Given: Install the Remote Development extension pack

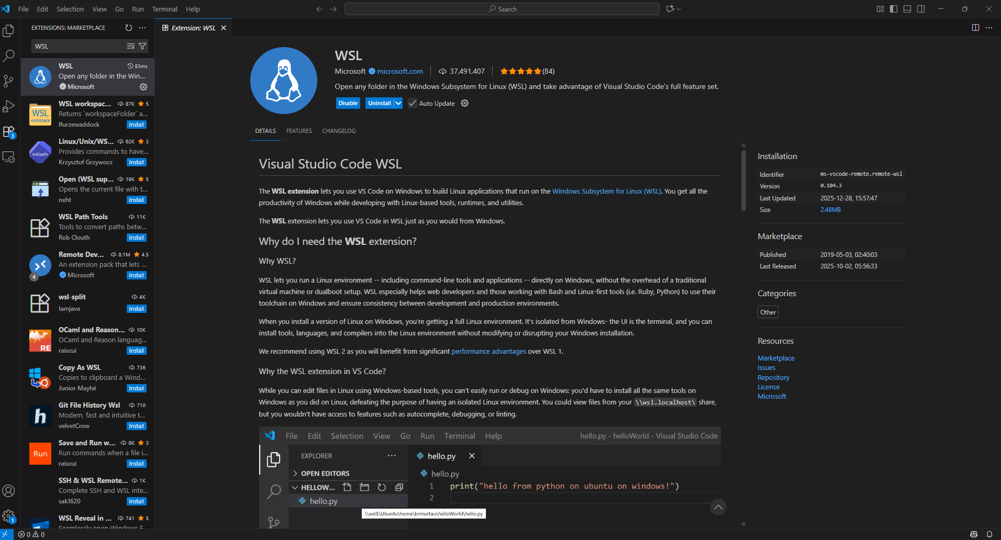Looking at the screenshot, I should tap(137, 275).
